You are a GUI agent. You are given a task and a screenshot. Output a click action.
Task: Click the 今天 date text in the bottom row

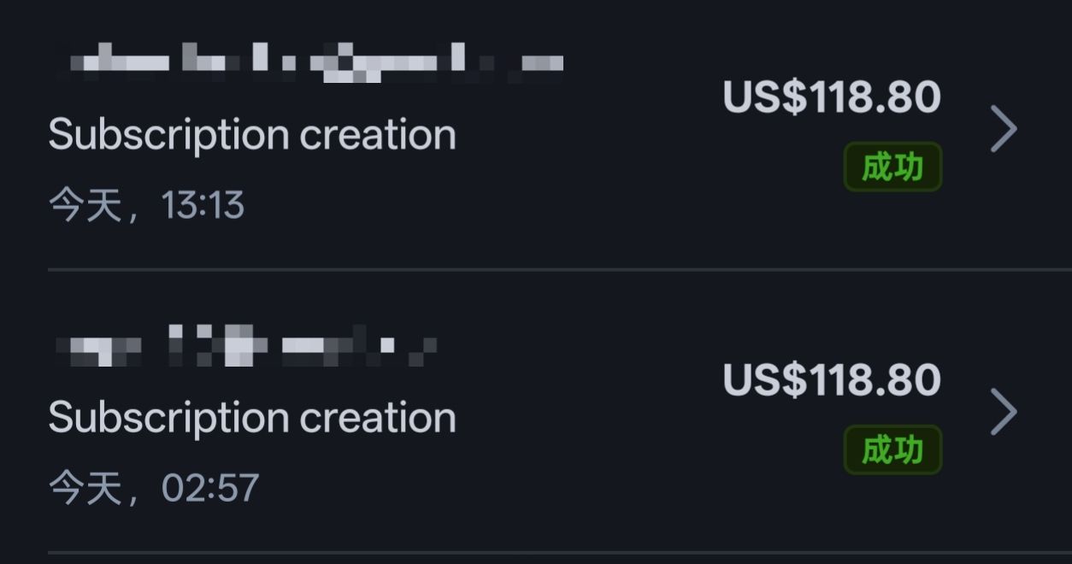point(85,488)
